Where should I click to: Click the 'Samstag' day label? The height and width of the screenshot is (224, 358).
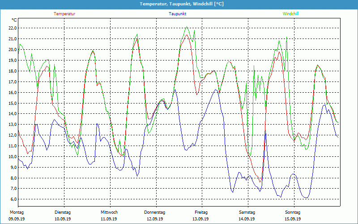click(247, 212)
